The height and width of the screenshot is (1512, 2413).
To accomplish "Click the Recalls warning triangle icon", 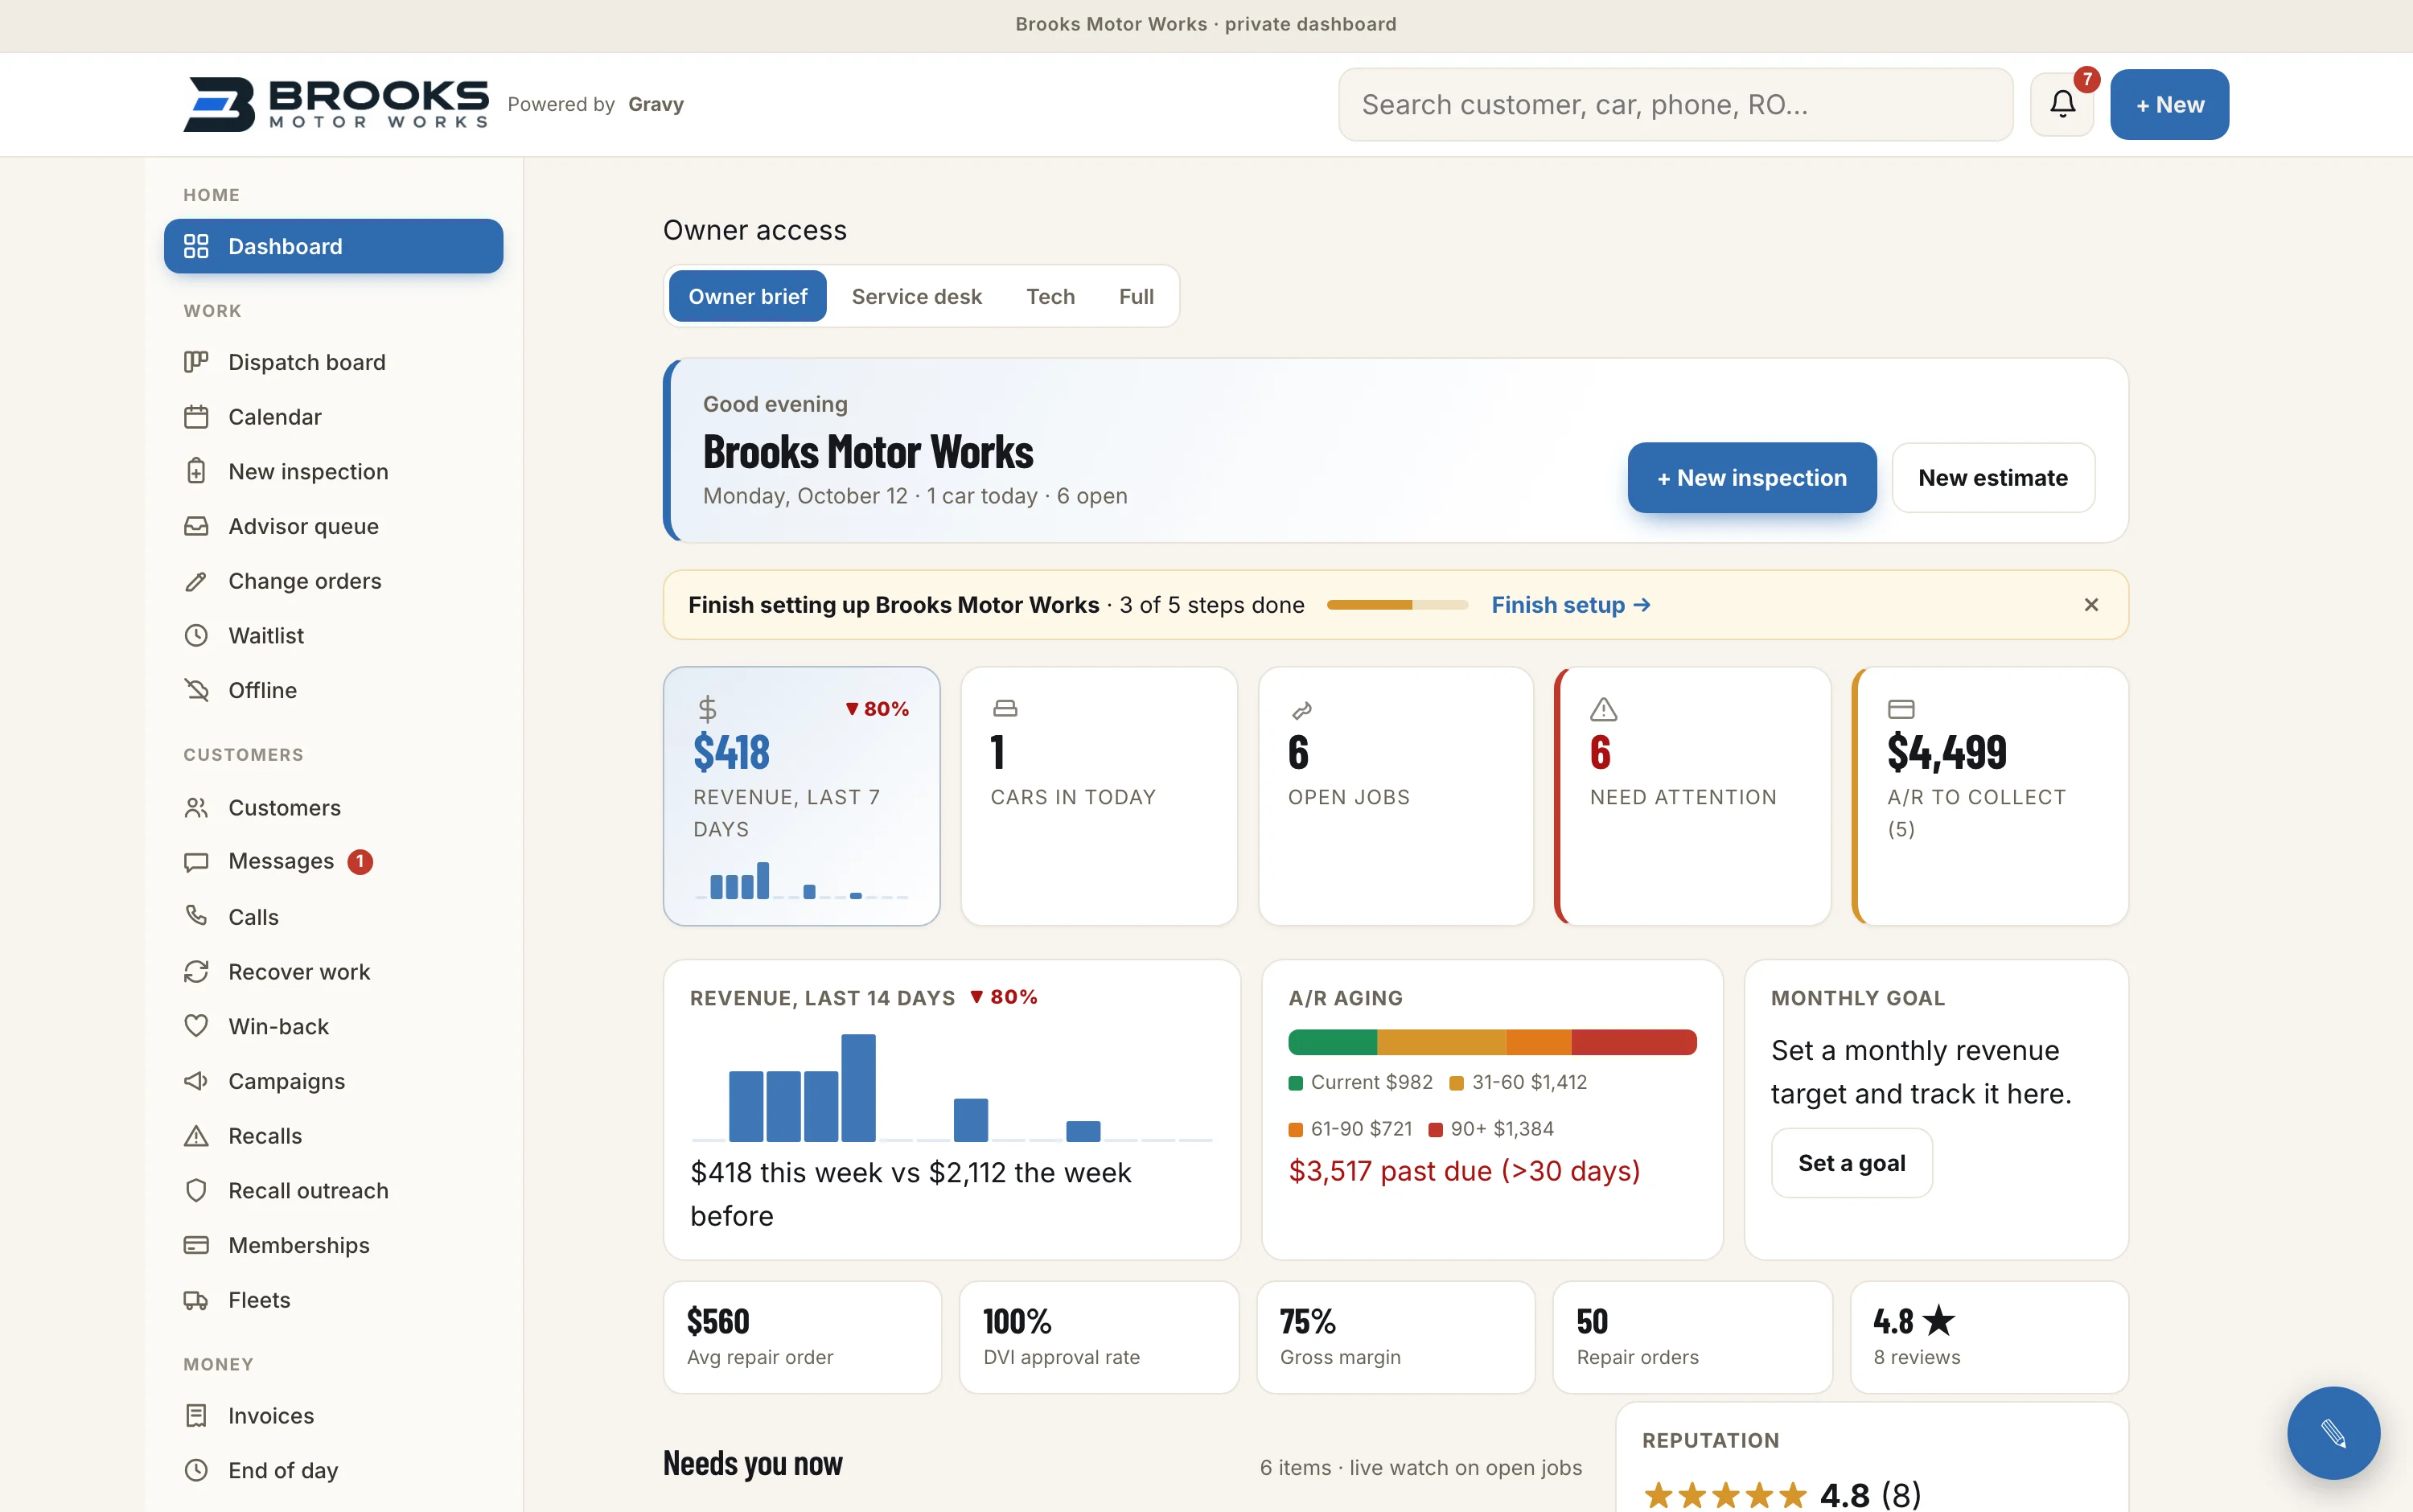I will pyautogui.click(x=196, y=1136).
